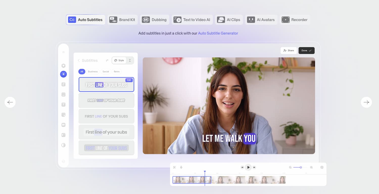Click the contrast adjustment icon in sidebar
379x194 pixels.
pos(63,145)
